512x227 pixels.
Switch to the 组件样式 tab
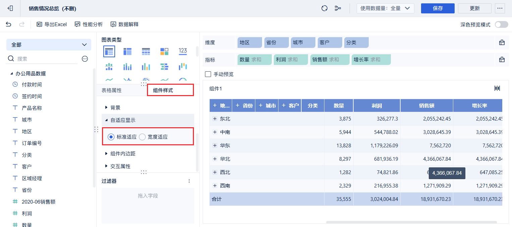point(170,90)
